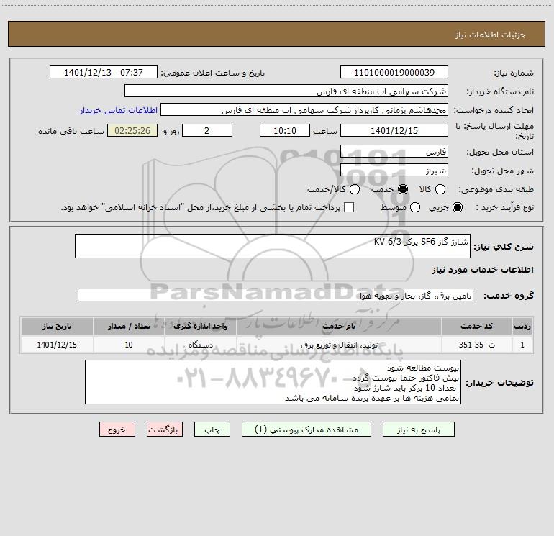The image size is (554, 536).
Task: Click service code cell ت -35-351
Action: pyautogui.click(x=476, y=345)
